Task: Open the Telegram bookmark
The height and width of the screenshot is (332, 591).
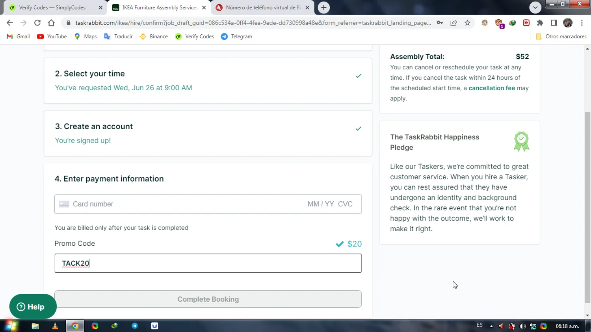Action: tap(236, 36)
